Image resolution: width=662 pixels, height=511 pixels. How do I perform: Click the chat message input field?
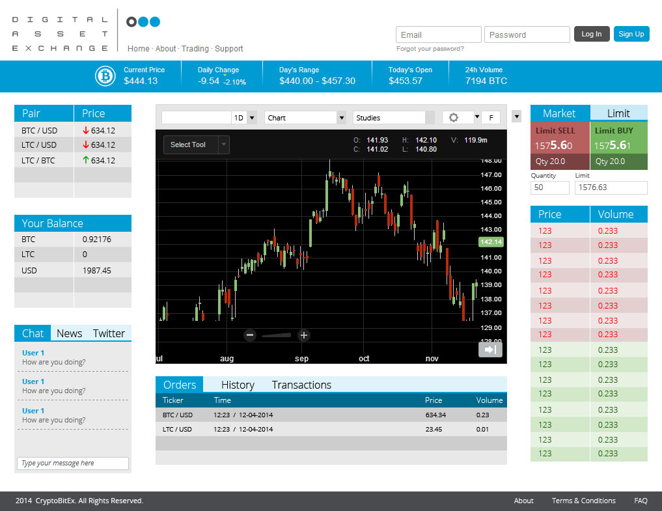point(72,463)
